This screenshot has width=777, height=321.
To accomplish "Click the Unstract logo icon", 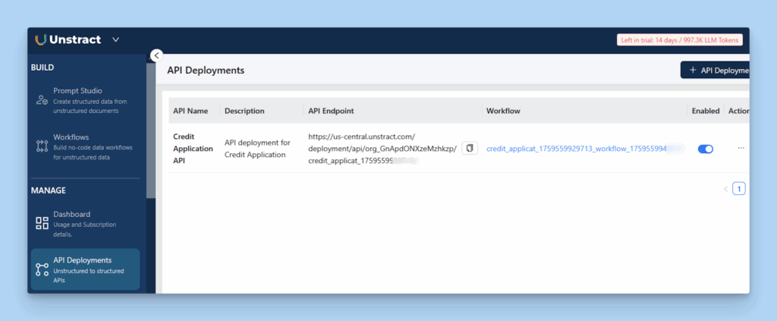I will tap(40, 39).
